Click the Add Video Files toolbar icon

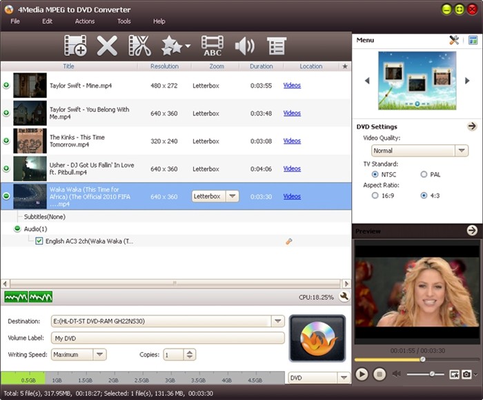75,46
